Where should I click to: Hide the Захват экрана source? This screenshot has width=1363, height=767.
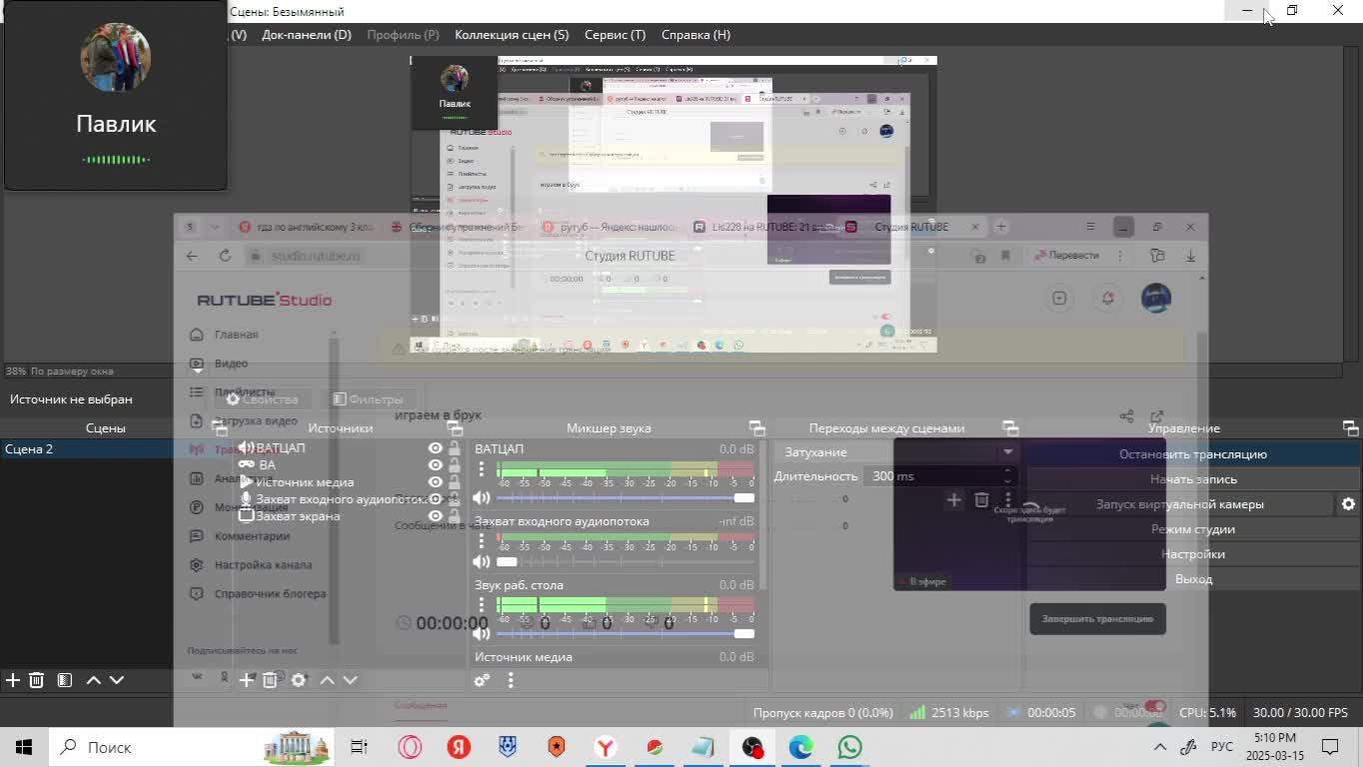click(436, 516)
